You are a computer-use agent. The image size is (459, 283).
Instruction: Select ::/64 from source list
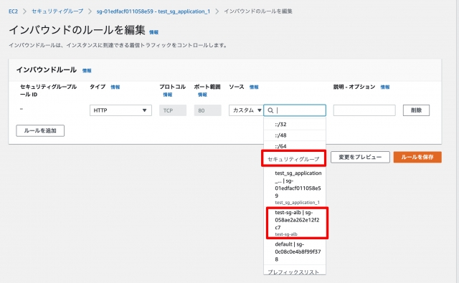[x=295, y=146]
